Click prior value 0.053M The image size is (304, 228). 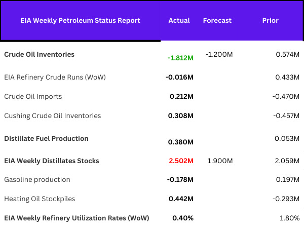[x=287, y=139]
